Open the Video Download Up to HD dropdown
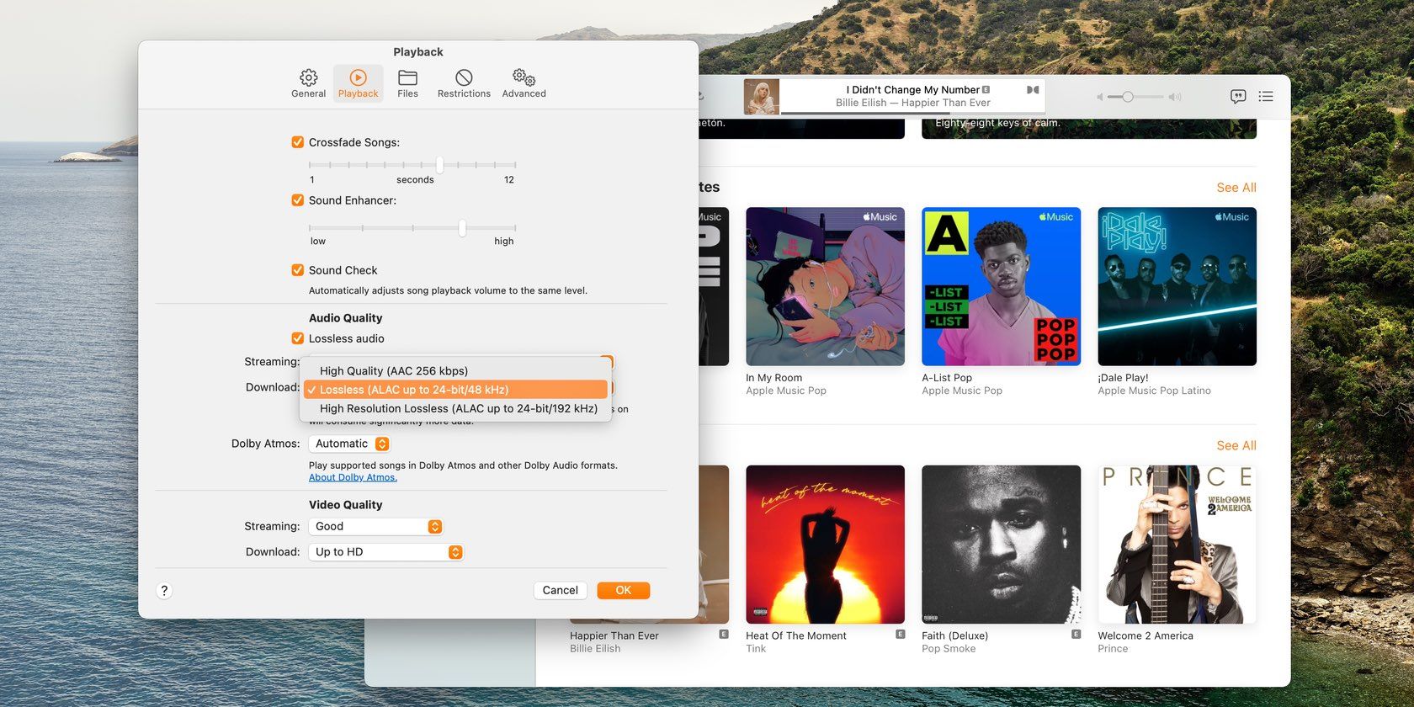The height and width of the screenshot is (707, 1414). (x=385, y=552)
